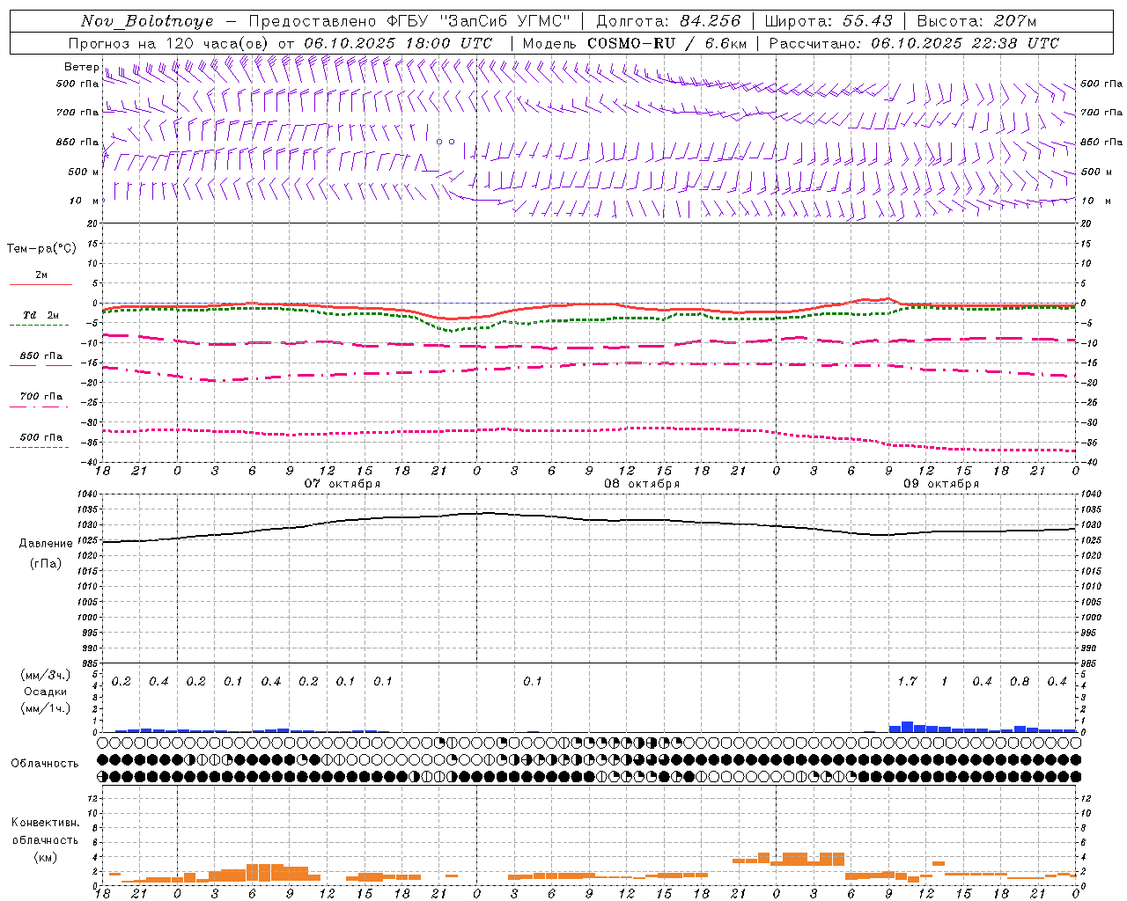
Task: Click the 'ЗапСиб УГМС' provider name
Action: click(x=505, y=21)
